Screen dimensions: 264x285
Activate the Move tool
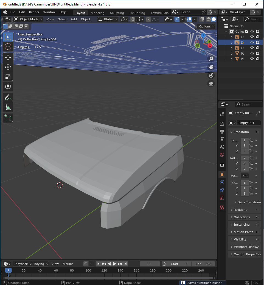tap(8, 57)
